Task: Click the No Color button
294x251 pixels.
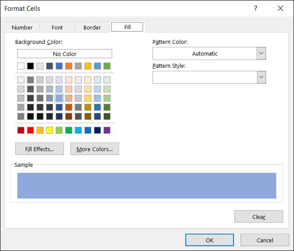Action: [65, 54]
